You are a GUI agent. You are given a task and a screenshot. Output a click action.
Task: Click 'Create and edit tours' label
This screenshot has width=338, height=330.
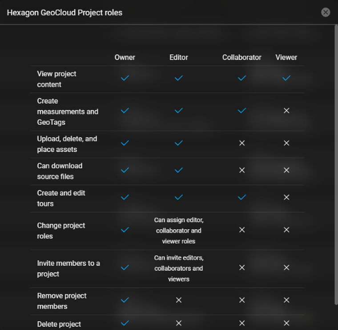[x=61, y=198]
